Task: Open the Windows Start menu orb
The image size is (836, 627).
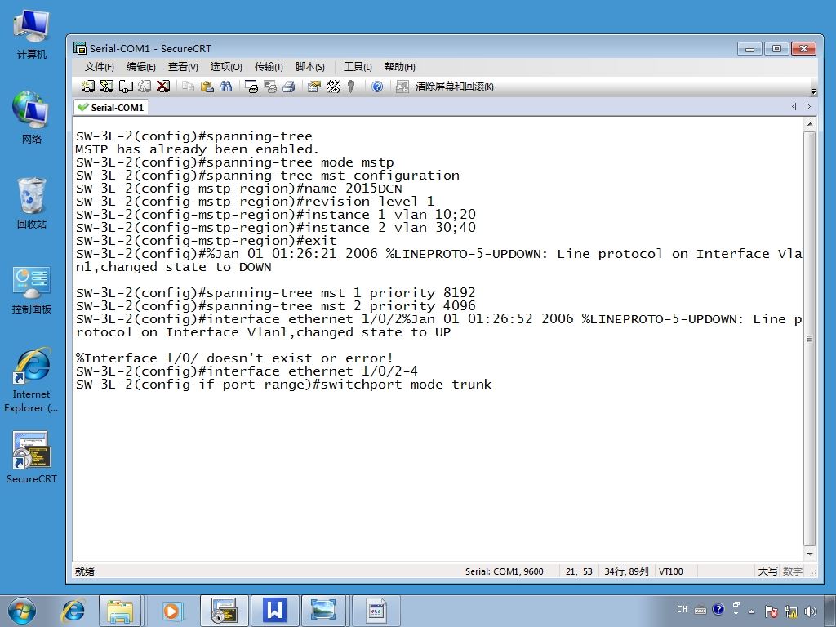Action: [x=22, y=611]
